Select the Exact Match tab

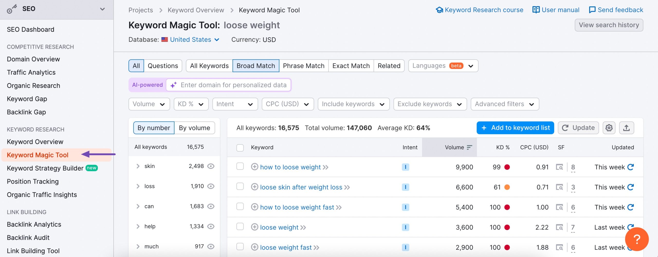(351, 66)
